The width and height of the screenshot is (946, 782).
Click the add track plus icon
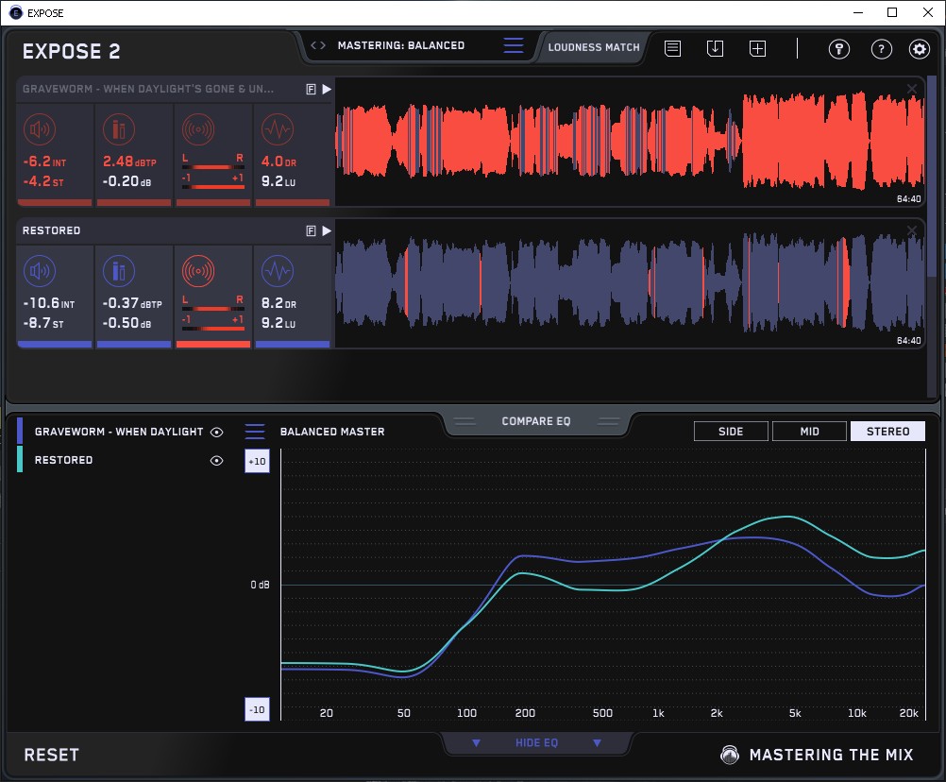point(757,48)
